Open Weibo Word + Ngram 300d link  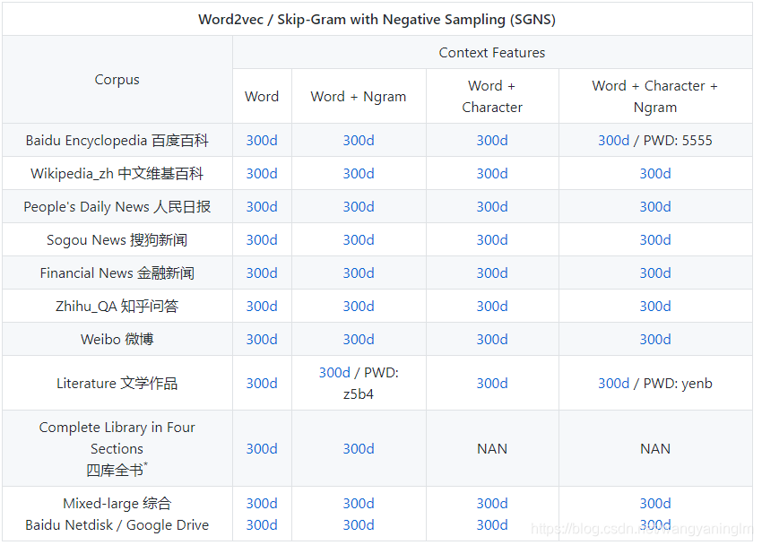[359, 339]
